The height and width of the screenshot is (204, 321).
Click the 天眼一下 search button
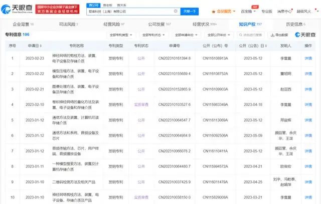189,11
